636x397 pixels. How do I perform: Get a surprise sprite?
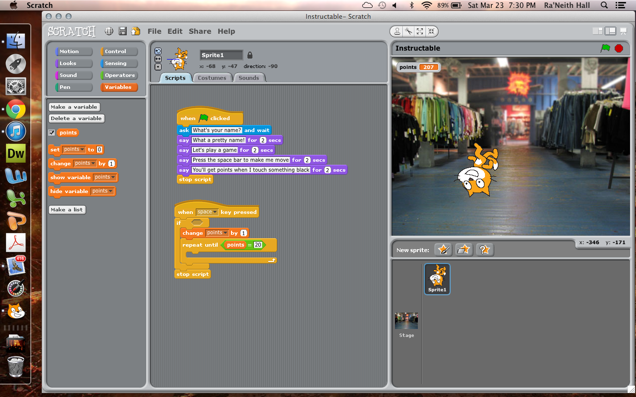tap(484, 250)
